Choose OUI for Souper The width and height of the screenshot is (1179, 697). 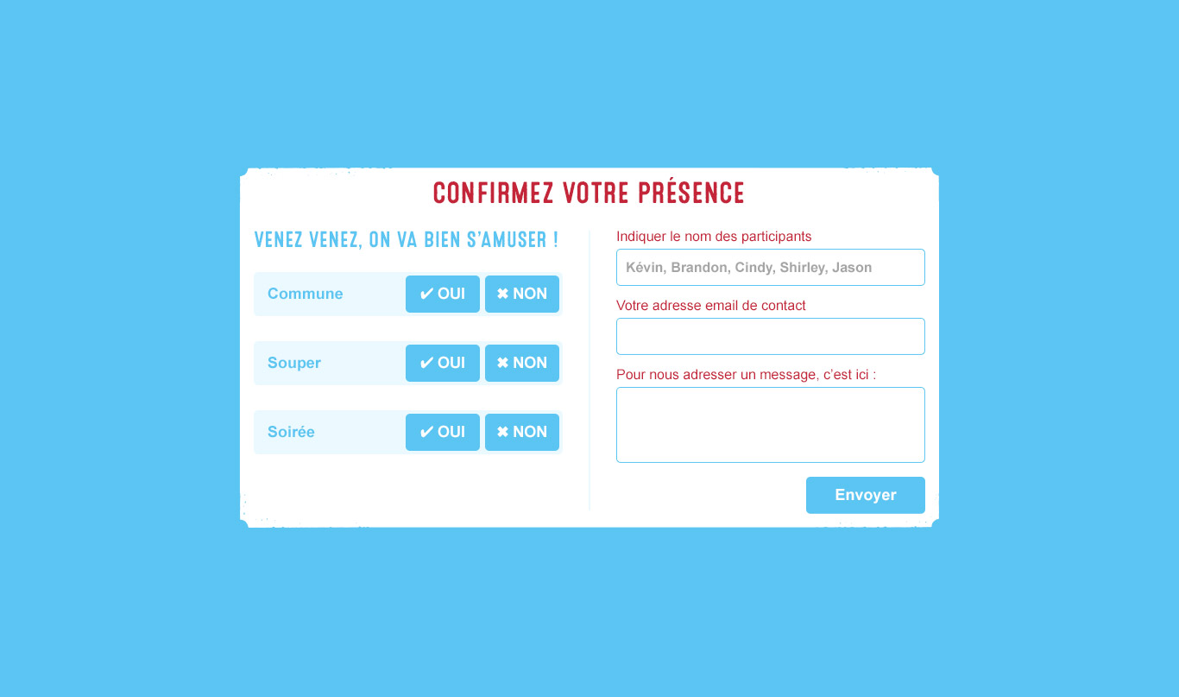(443, 363)
